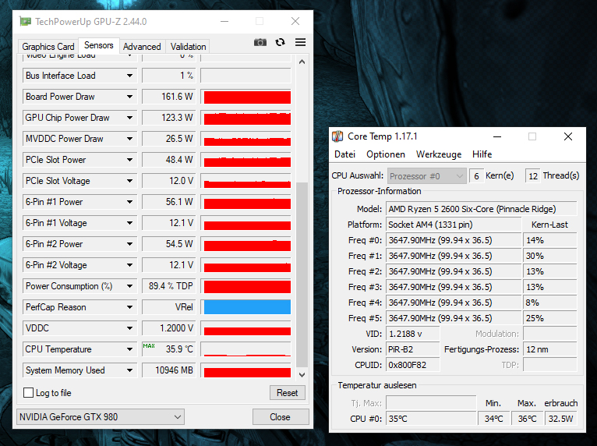The image size is (597, 446).
Task: Click the 161.6 W board power value
Action: (x=169, y=97)
